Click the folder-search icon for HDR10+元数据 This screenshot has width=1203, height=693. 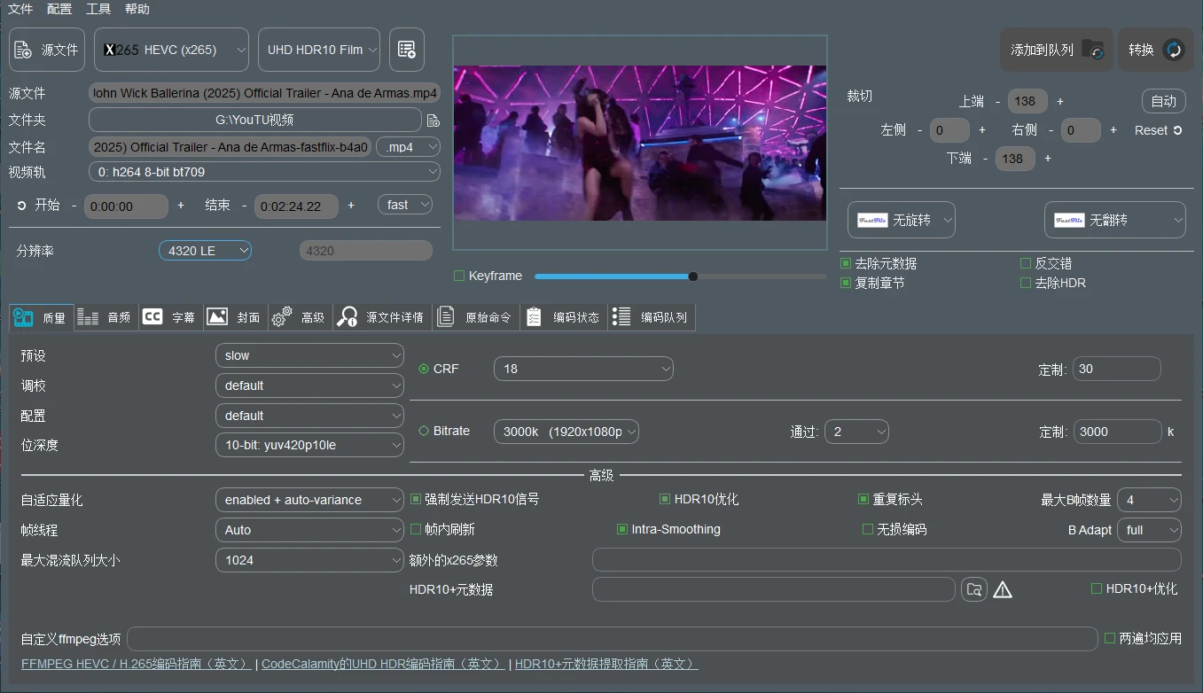pos(973,588)
